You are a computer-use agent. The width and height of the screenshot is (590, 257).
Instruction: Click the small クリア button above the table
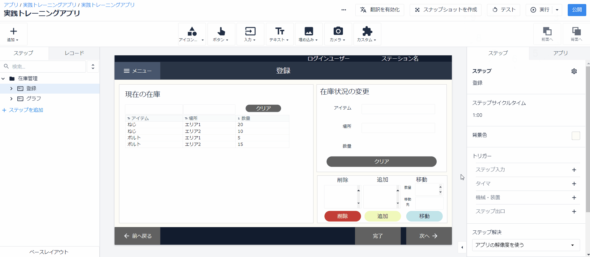click(x=263, y=108)
